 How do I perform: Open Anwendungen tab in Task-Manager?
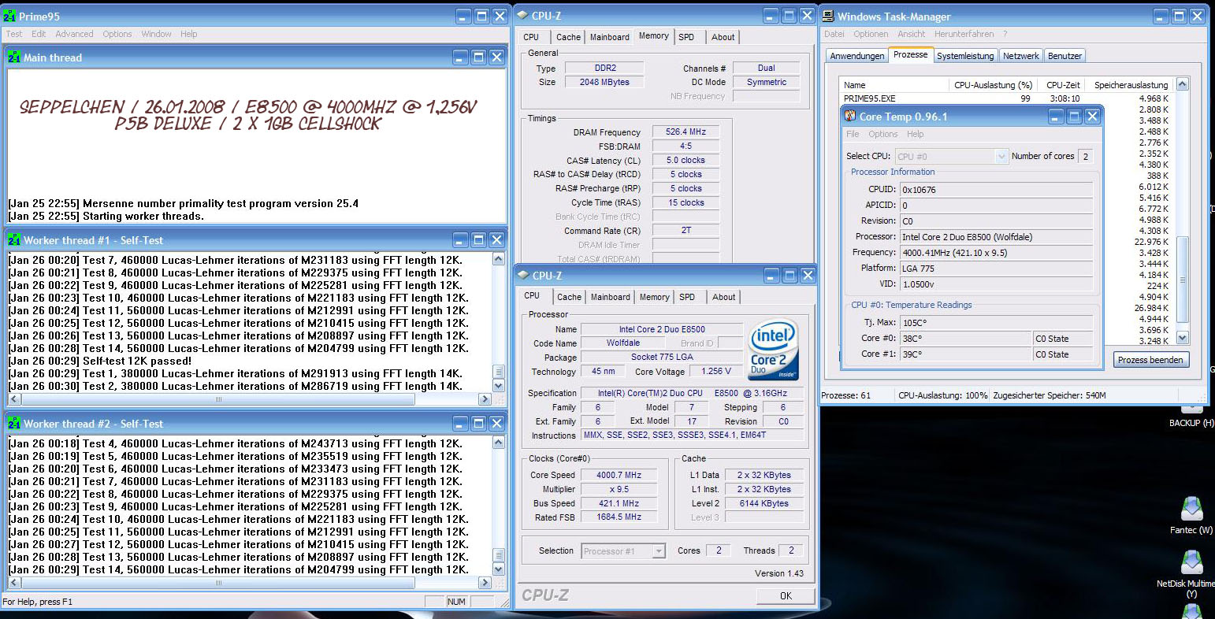(856, 56)
